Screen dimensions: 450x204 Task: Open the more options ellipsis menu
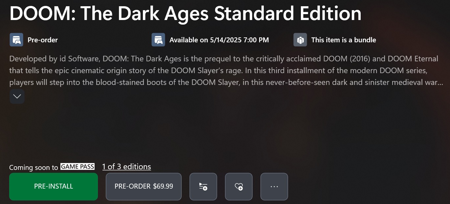(274, 187)
